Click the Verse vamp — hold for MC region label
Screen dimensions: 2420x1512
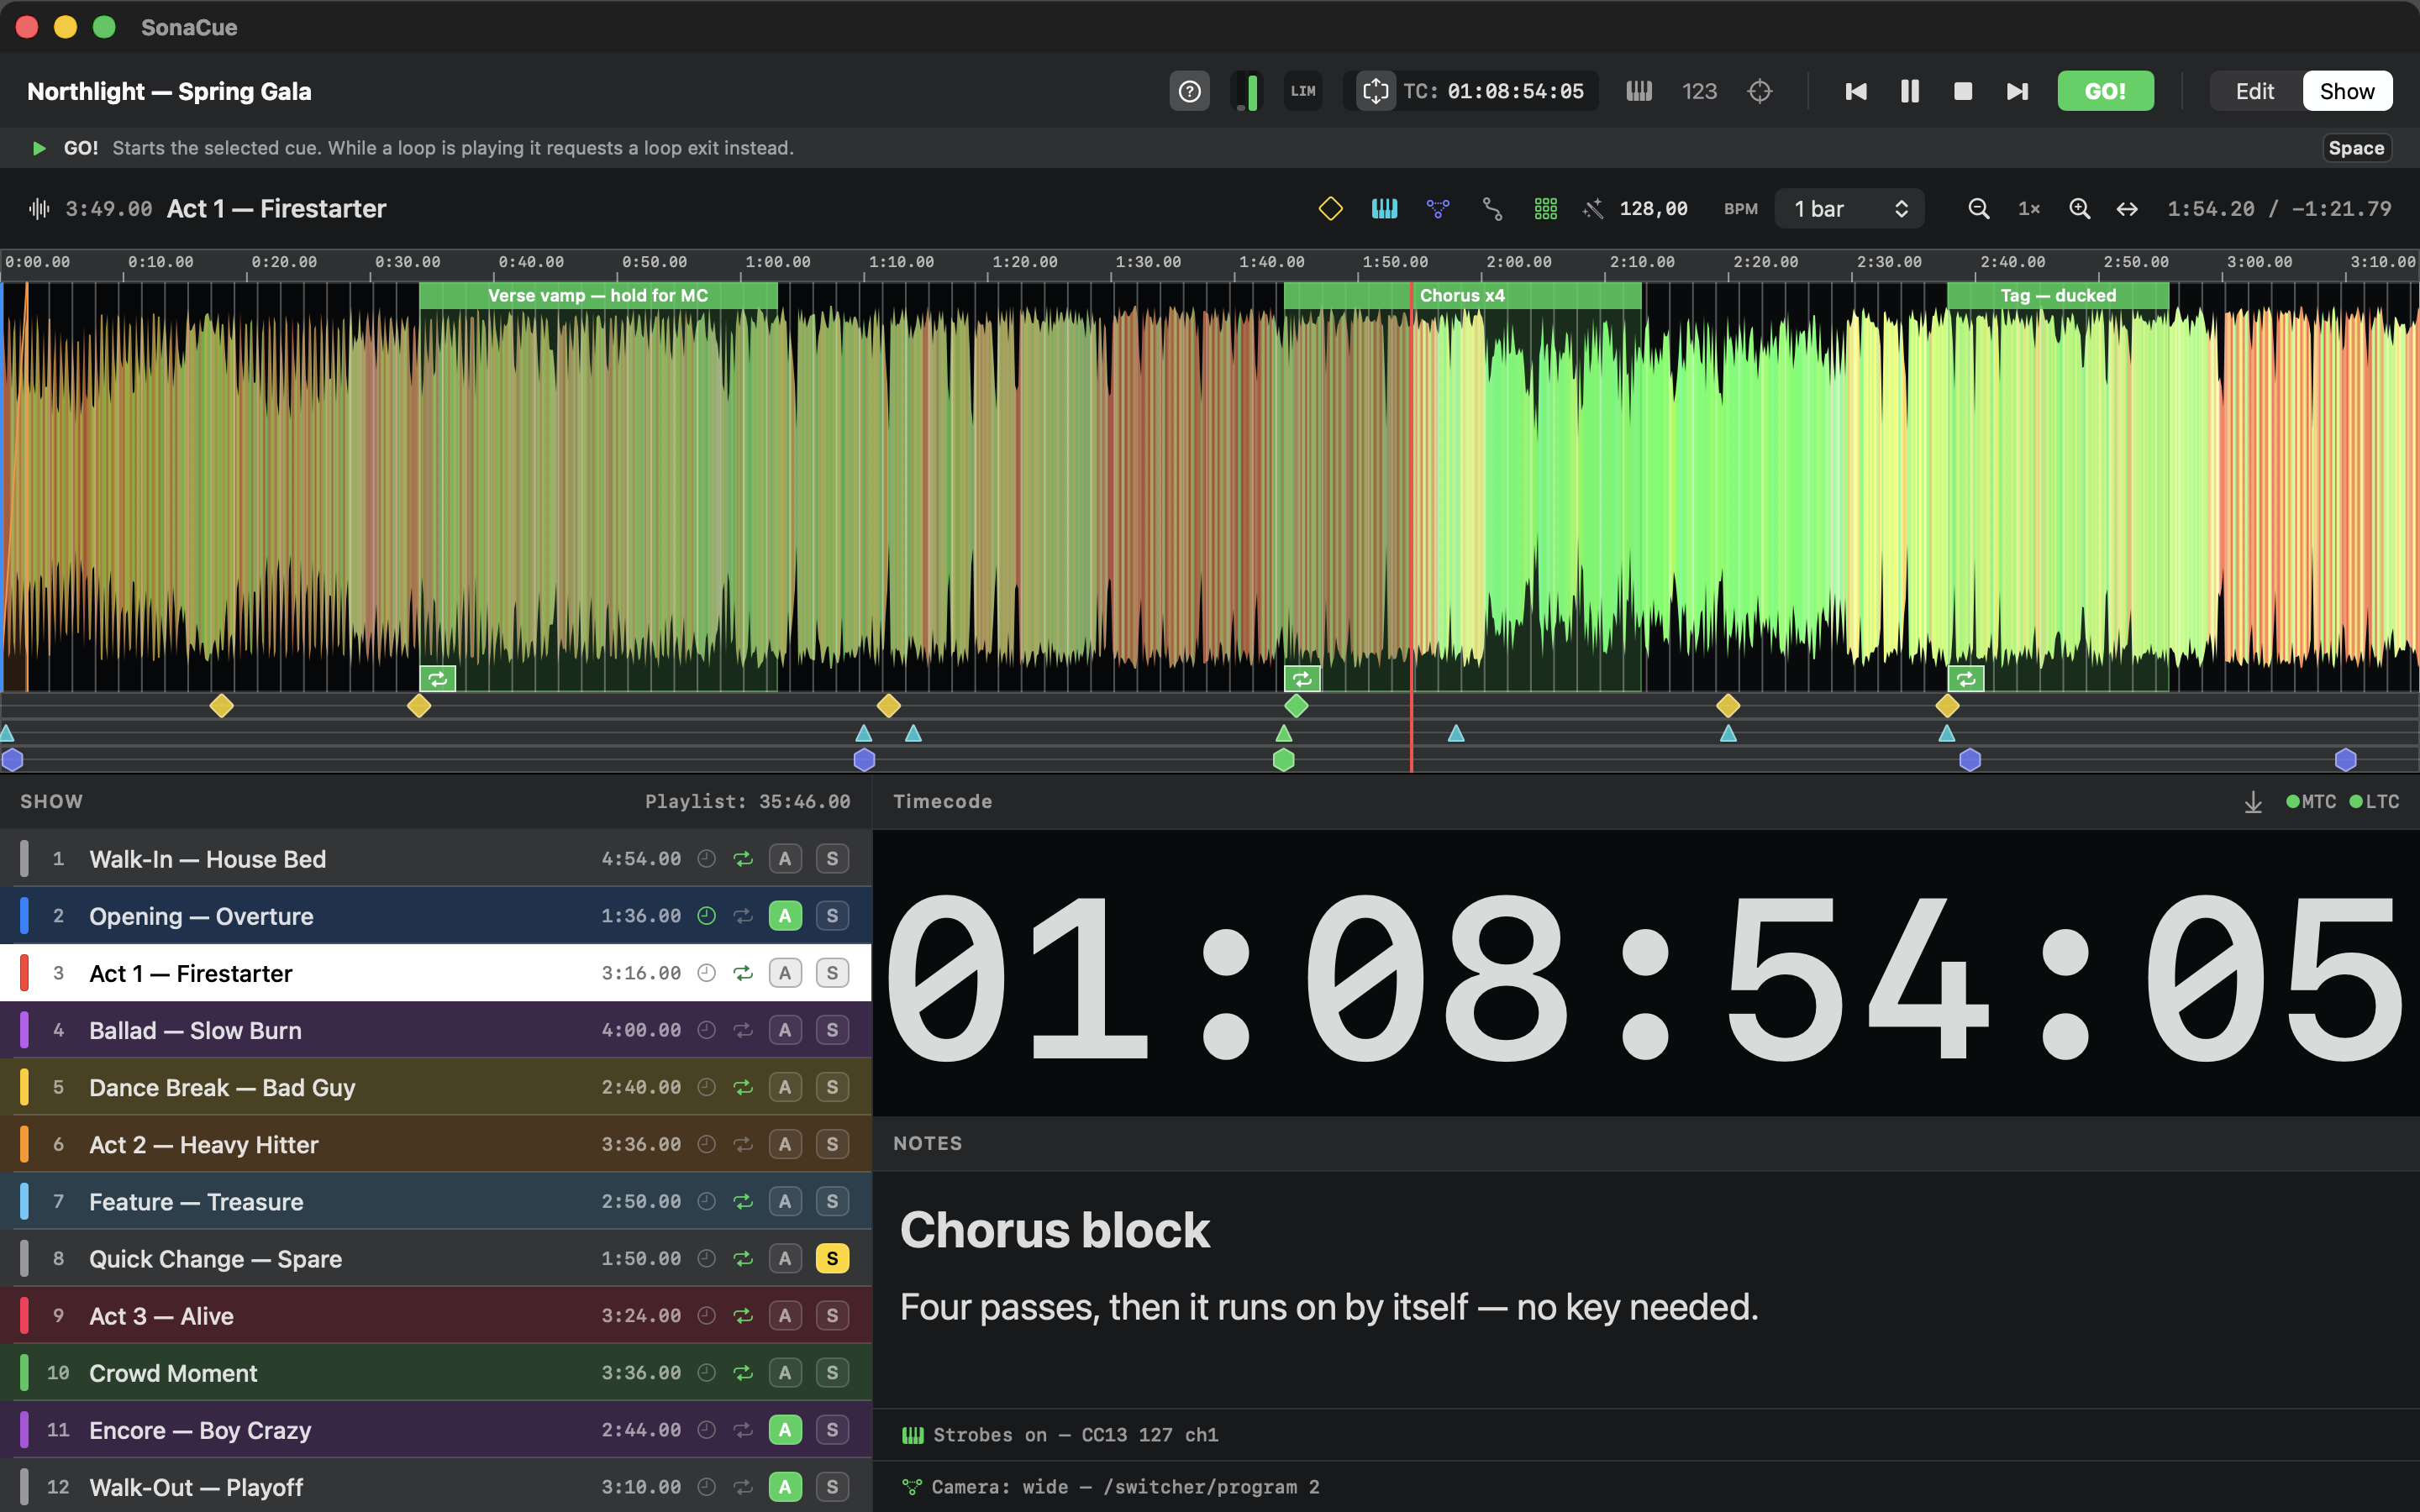pyautogui.click(x=598, y=295)
